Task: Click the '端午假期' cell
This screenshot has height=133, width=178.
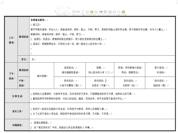Action: click(x=42, y=76)
